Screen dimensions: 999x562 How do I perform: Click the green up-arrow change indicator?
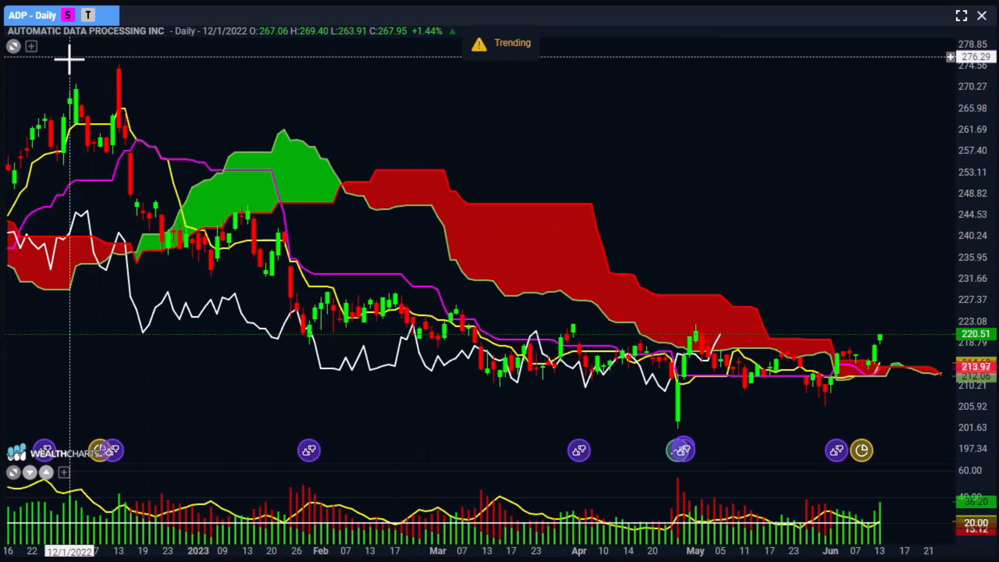[x=452, y=32]
